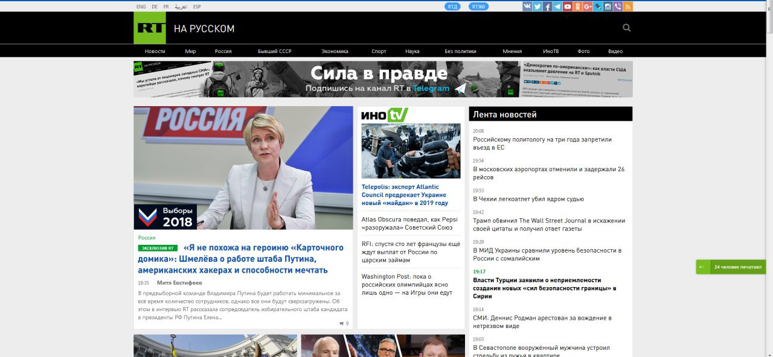This screenshot has width=773, height=357.
Task: Open bold Власти Турции Syria news item
Action: [545, 288]
